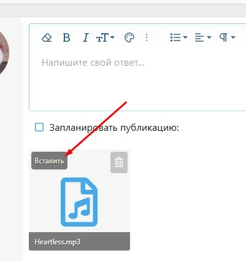Viewport: 246px width, 261px height.
Task: Open the text alignment dropdown
Action: pos(203,37)
